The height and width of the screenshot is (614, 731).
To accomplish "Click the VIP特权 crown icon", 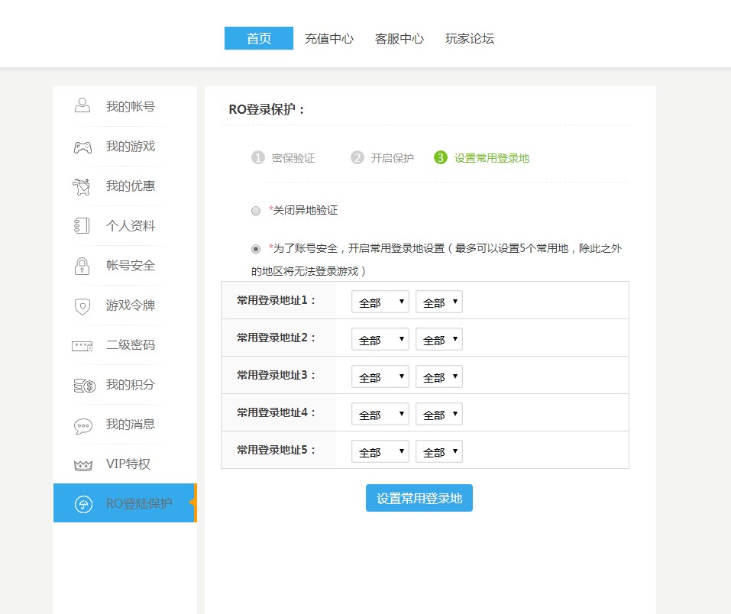I will 83,465.
